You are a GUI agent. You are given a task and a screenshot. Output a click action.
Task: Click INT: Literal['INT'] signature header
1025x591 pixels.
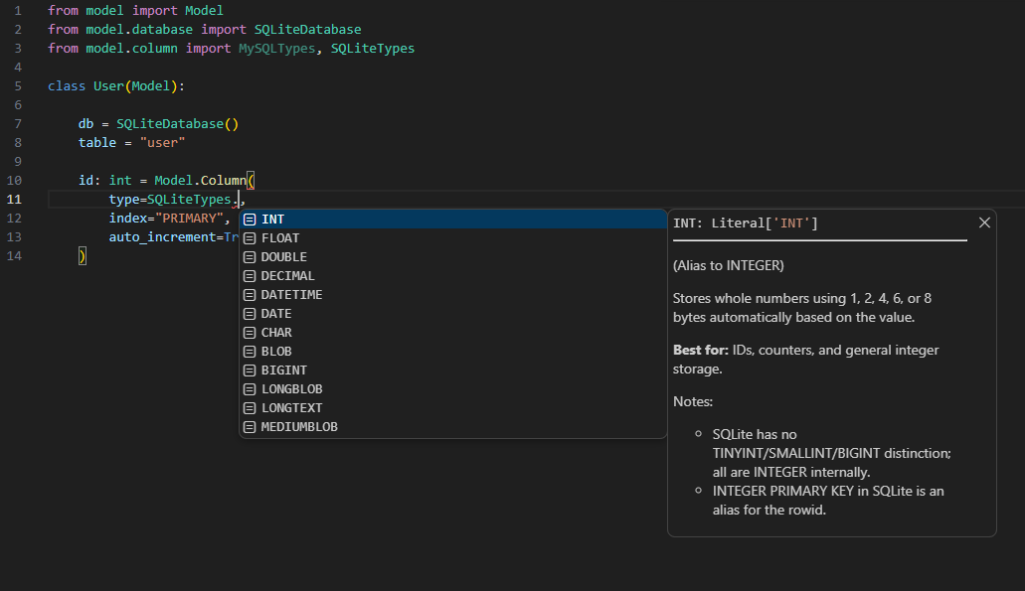(x=746, y=223)
